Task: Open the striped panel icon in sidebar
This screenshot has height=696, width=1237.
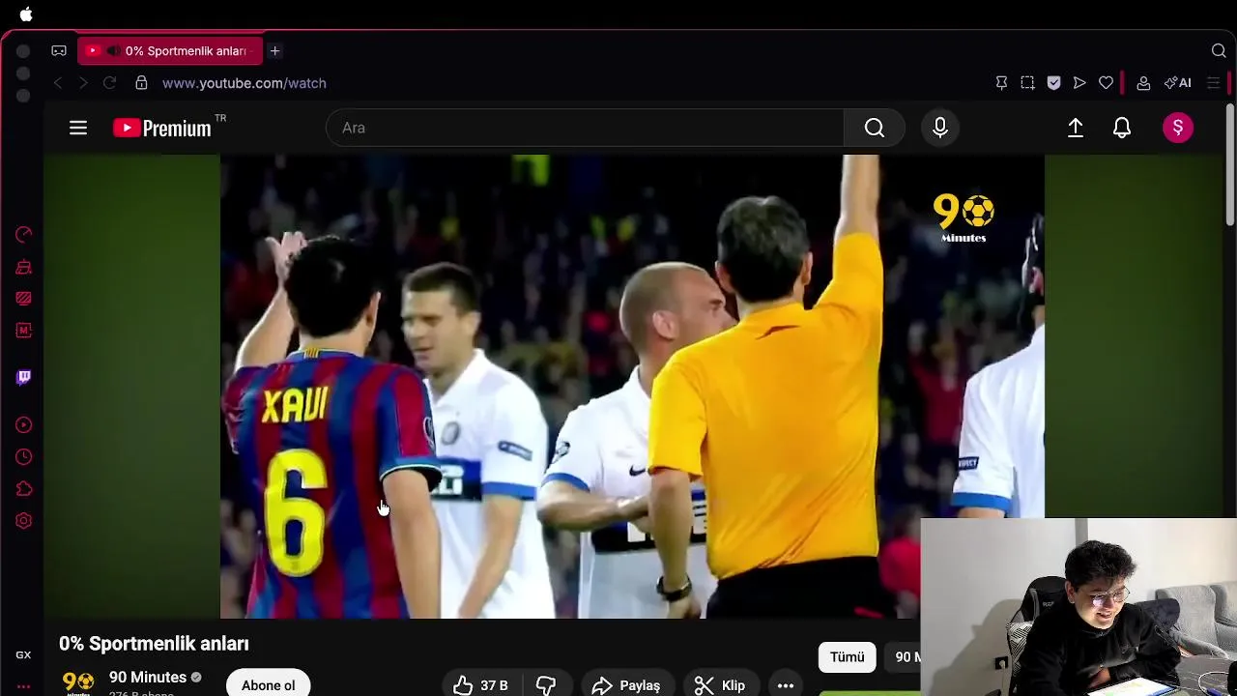Action: 24,299
